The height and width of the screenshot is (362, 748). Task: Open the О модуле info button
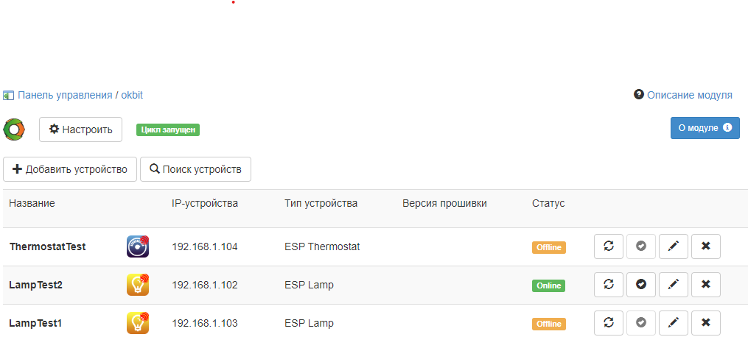[704, 127]
